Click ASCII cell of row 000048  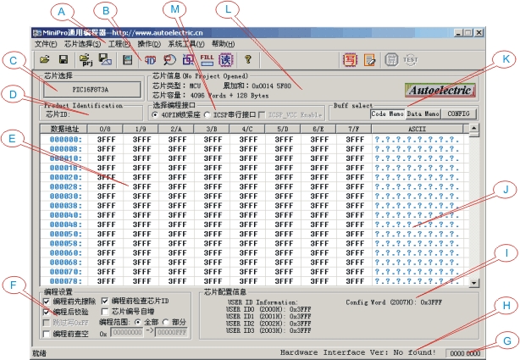pyautogui.click(x=417, y=224)
